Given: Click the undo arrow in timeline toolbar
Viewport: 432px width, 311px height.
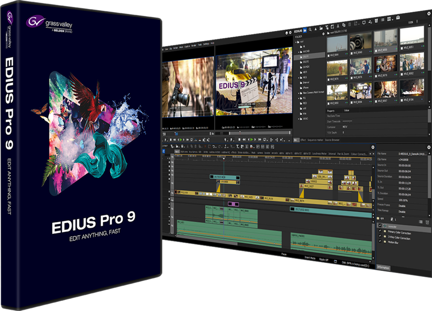Looking at the screenshot, I should (x=214, y=147).
